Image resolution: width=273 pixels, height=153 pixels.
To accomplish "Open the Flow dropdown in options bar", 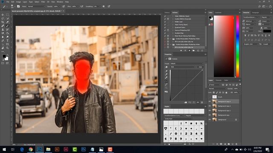I will 78,6.
